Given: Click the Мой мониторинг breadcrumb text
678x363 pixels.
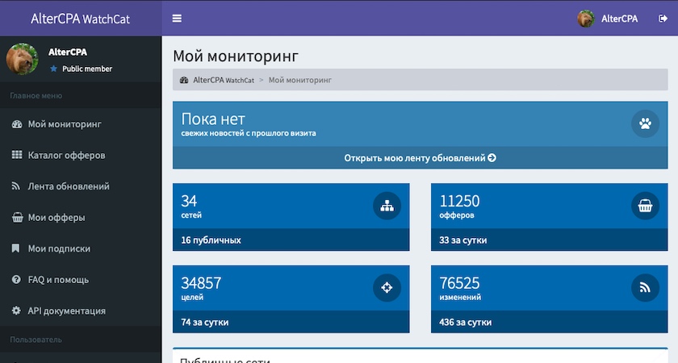Looking at the screenshot, I should tap(300, 80).
